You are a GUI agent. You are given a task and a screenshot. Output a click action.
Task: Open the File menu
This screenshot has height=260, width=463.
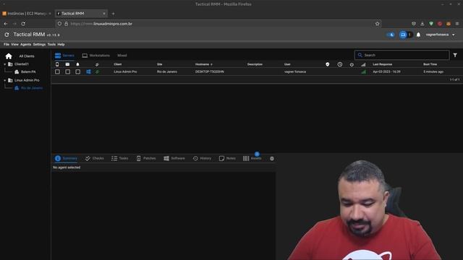(x=7, y=45)
